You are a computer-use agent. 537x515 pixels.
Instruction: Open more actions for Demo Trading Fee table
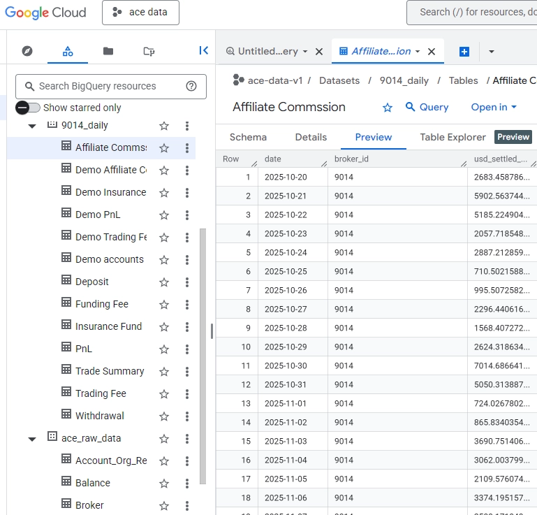pos(187,238)
